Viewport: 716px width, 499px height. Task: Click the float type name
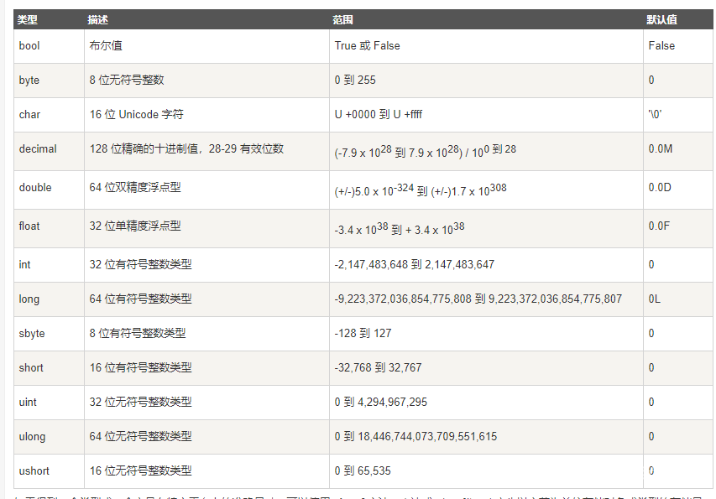click(x=29, y=226)
